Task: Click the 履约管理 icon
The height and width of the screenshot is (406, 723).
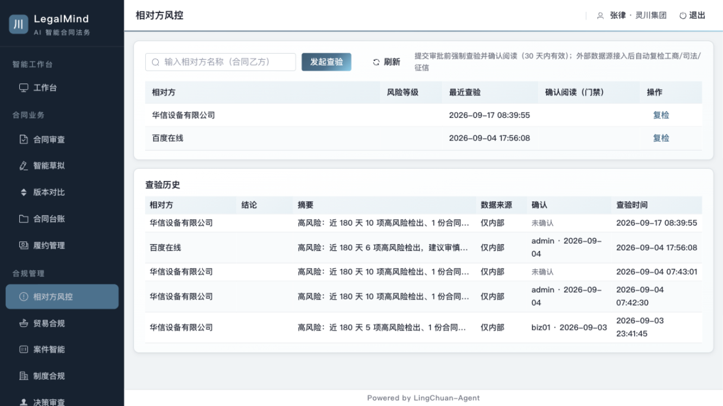Action: tap(24, 245)
